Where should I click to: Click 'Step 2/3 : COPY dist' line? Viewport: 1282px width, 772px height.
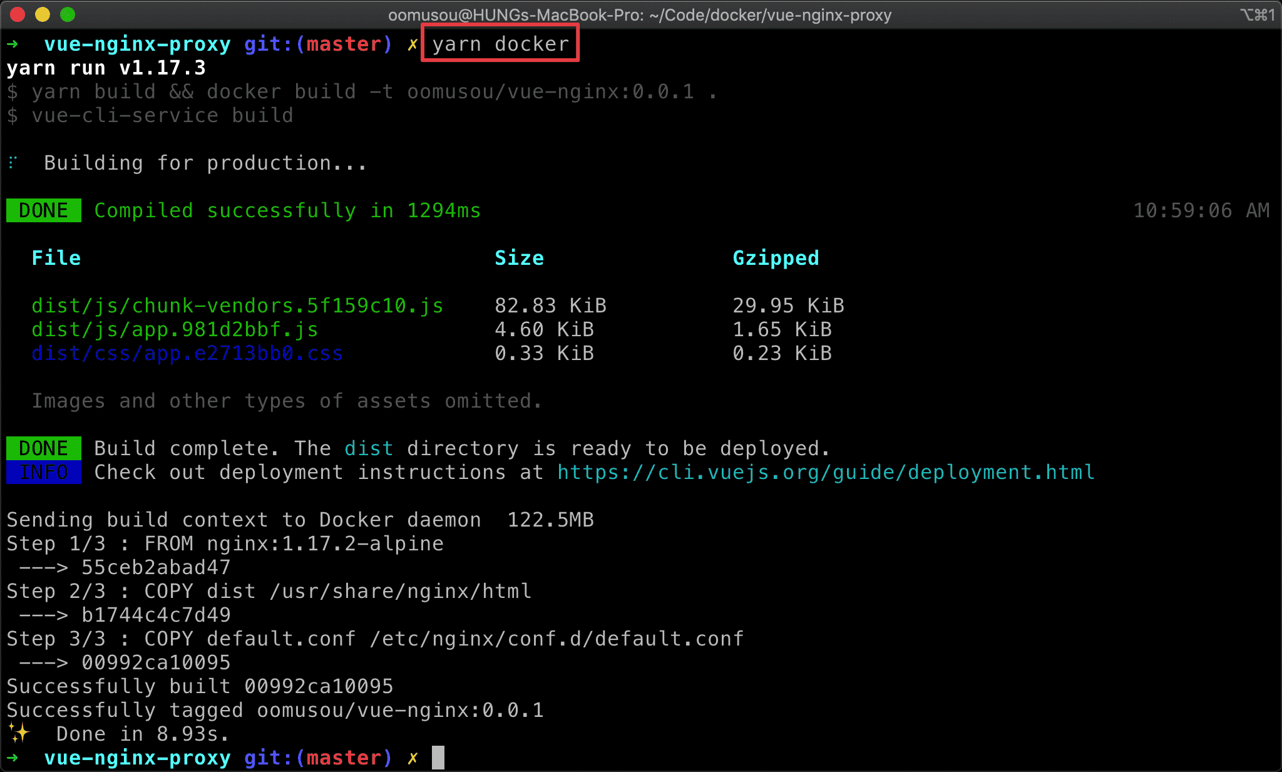pos(269,591)
